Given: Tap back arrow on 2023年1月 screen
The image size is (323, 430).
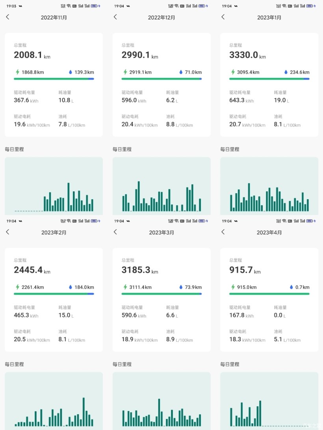Looking at the screenshot, I should tap(223, 17).
